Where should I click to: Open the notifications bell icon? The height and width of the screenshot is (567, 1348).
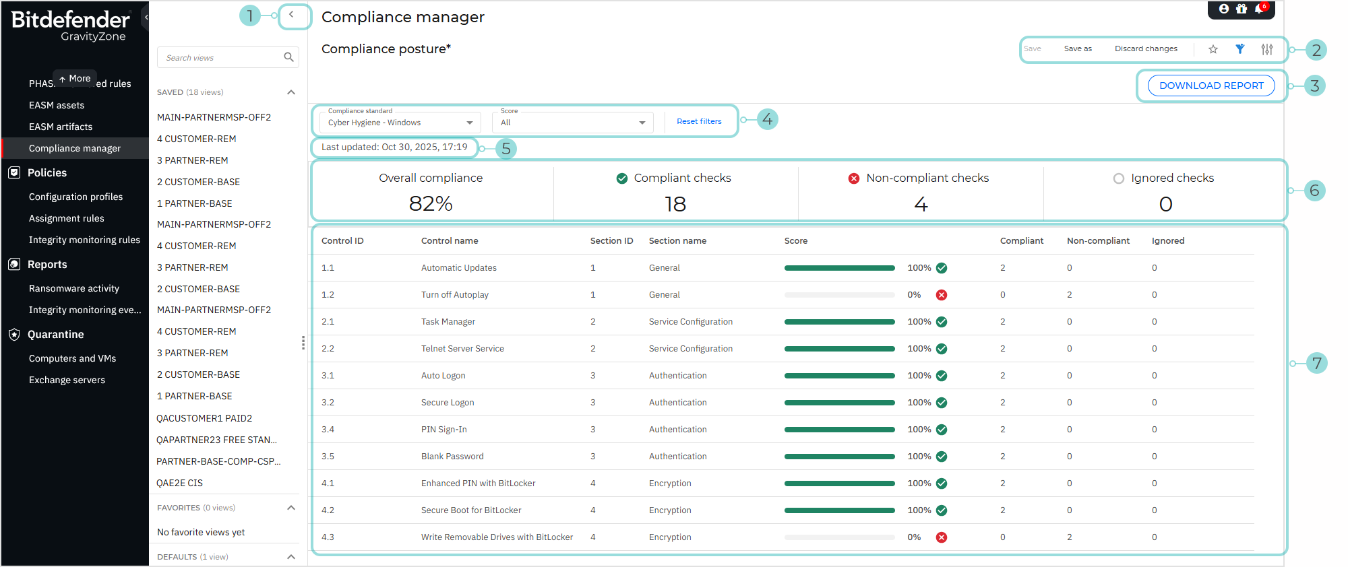(x=1259, y=9)
